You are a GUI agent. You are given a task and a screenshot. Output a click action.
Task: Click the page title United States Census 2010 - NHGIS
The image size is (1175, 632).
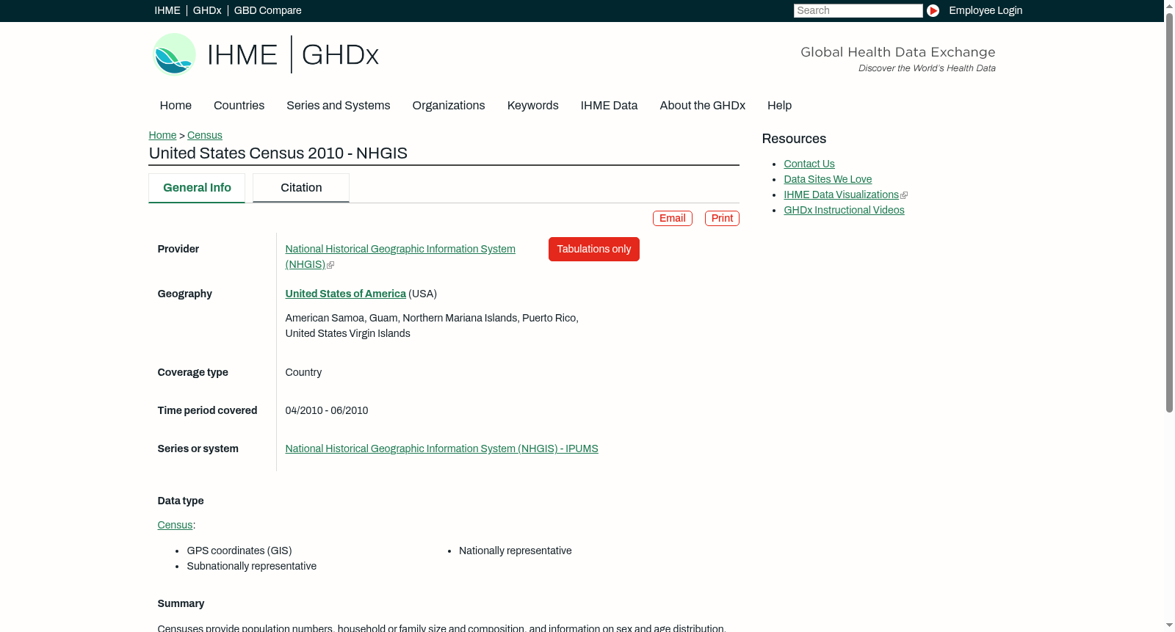tap(278, 153)
